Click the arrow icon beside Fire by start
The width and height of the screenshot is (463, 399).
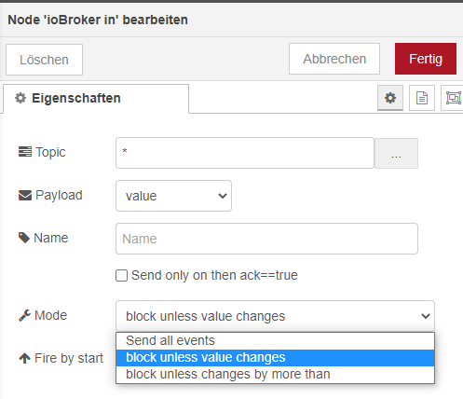pyautogui.click(x=24, y=358)
